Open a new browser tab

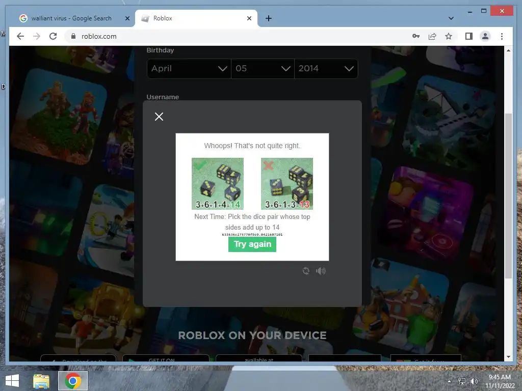coord(268,18)
